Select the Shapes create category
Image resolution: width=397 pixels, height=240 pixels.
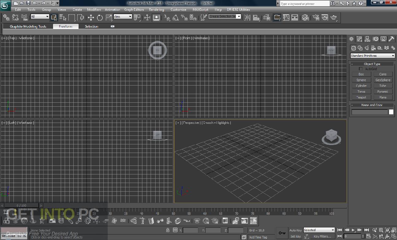point(360,48)
